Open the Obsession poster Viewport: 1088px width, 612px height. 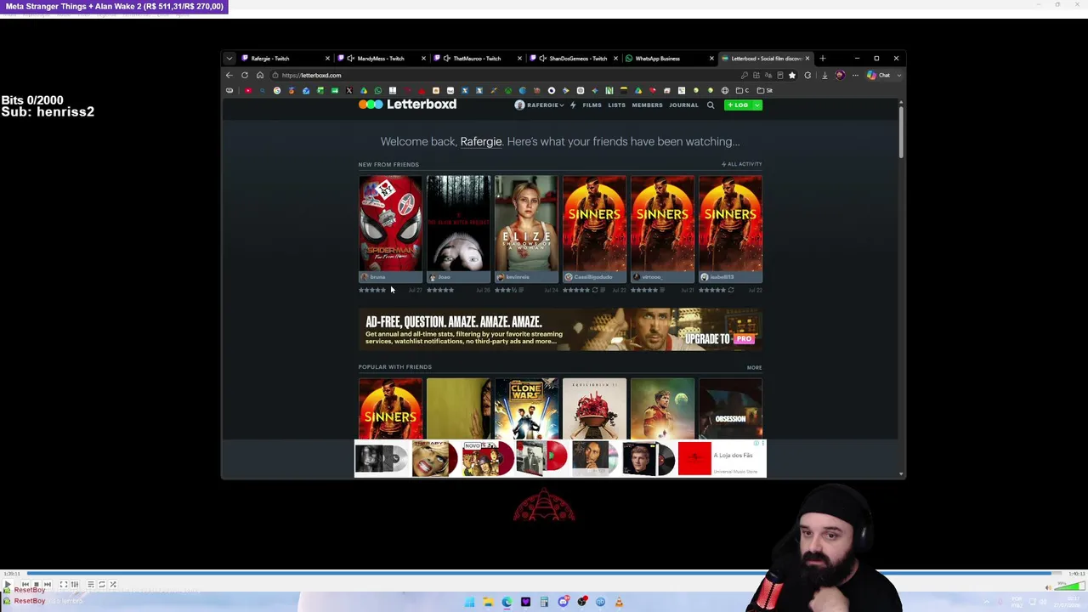click(x=730, y=409)
